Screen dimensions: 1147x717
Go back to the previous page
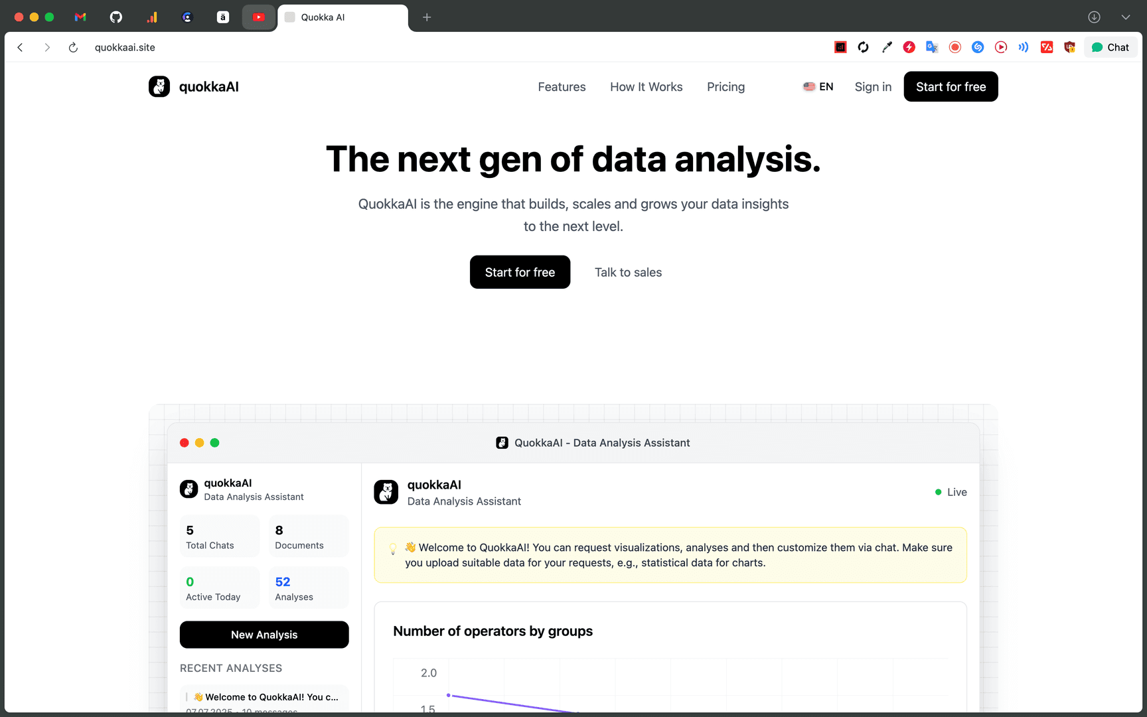coord(21,47)
